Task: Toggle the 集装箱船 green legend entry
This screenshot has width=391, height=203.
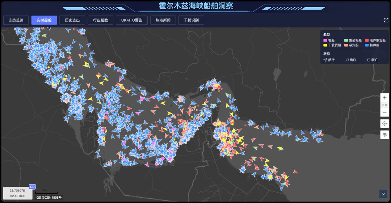Action: [x=353, y=41]
